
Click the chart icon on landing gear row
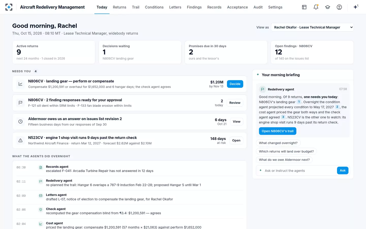21,84
